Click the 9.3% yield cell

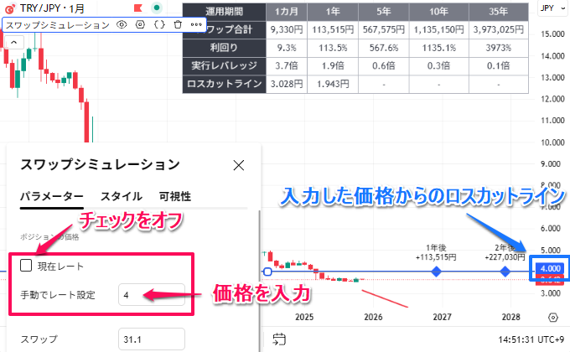(x=287, y=48)
